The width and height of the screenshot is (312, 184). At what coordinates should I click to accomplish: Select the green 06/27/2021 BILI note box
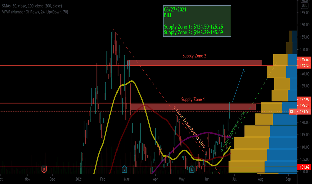coord(197,21)
